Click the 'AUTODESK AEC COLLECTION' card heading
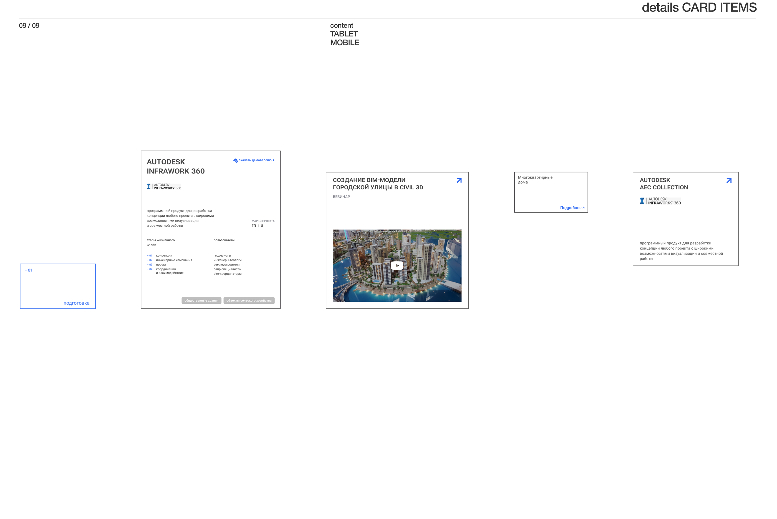The height and width of the screenshot is (519, 777). [663, 184]
